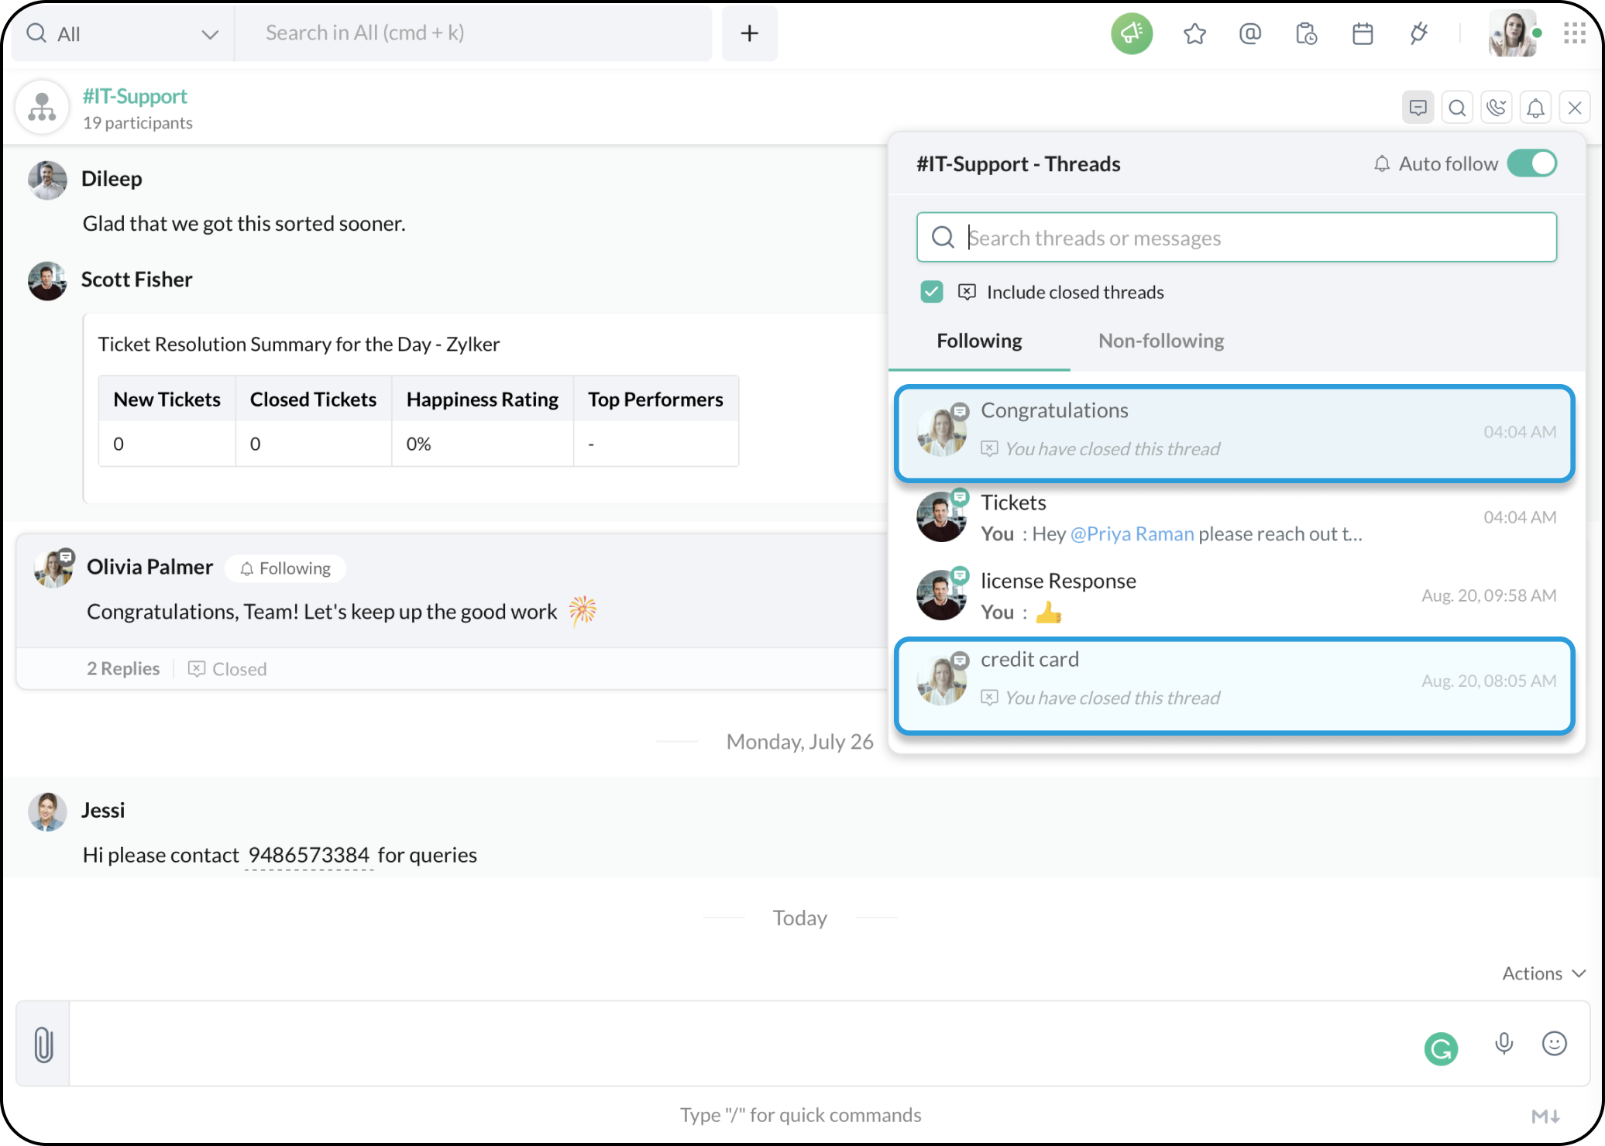The width and height of the screenshot is (1605, 1146).
Task: Start a call with the phone icon
Action: coord(1497,108)
